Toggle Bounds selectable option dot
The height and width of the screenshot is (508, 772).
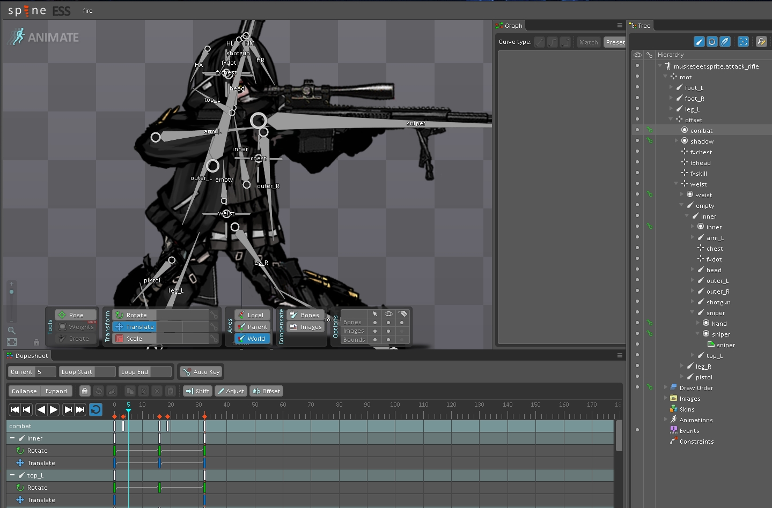(x=375, y=340)
